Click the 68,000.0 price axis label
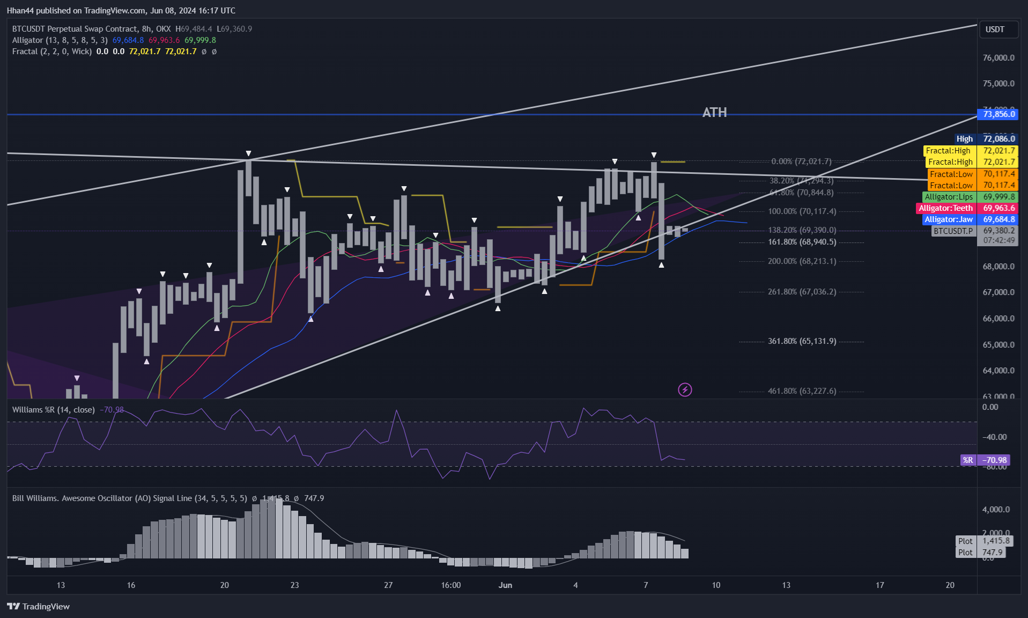Viewport: 1028px width, 618px height. coord(999,267)
